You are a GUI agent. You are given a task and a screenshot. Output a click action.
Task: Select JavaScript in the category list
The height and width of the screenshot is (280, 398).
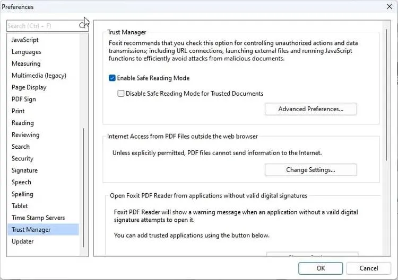pos(43,40)
